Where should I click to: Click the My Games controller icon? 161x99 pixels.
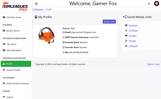point(4,44)
